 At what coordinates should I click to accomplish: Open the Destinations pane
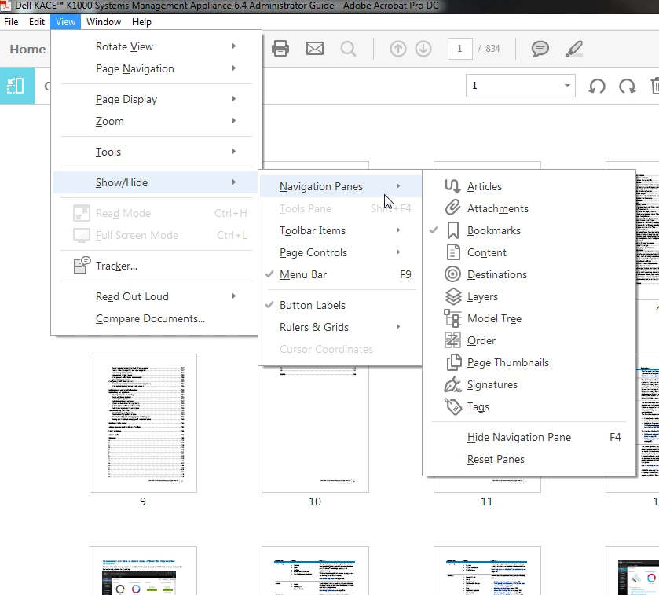point(529,274)
